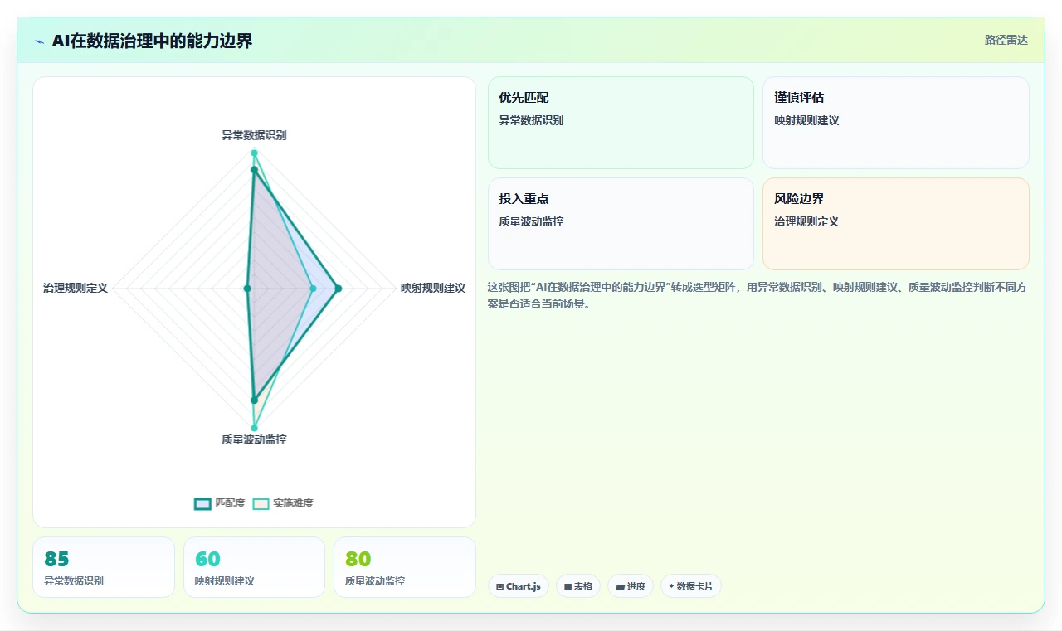Click the 进度 tag text

click(636, 586)
